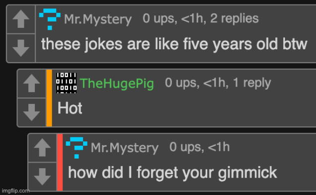Viewport: 316px width, 195px height.
Task: Click "0 ups, <1h" info on last reply
Action: 200,147
